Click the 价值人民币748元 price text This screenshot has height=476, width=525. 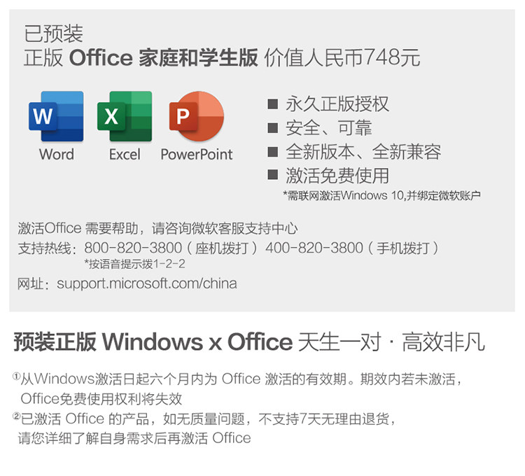tap(342, 57)
